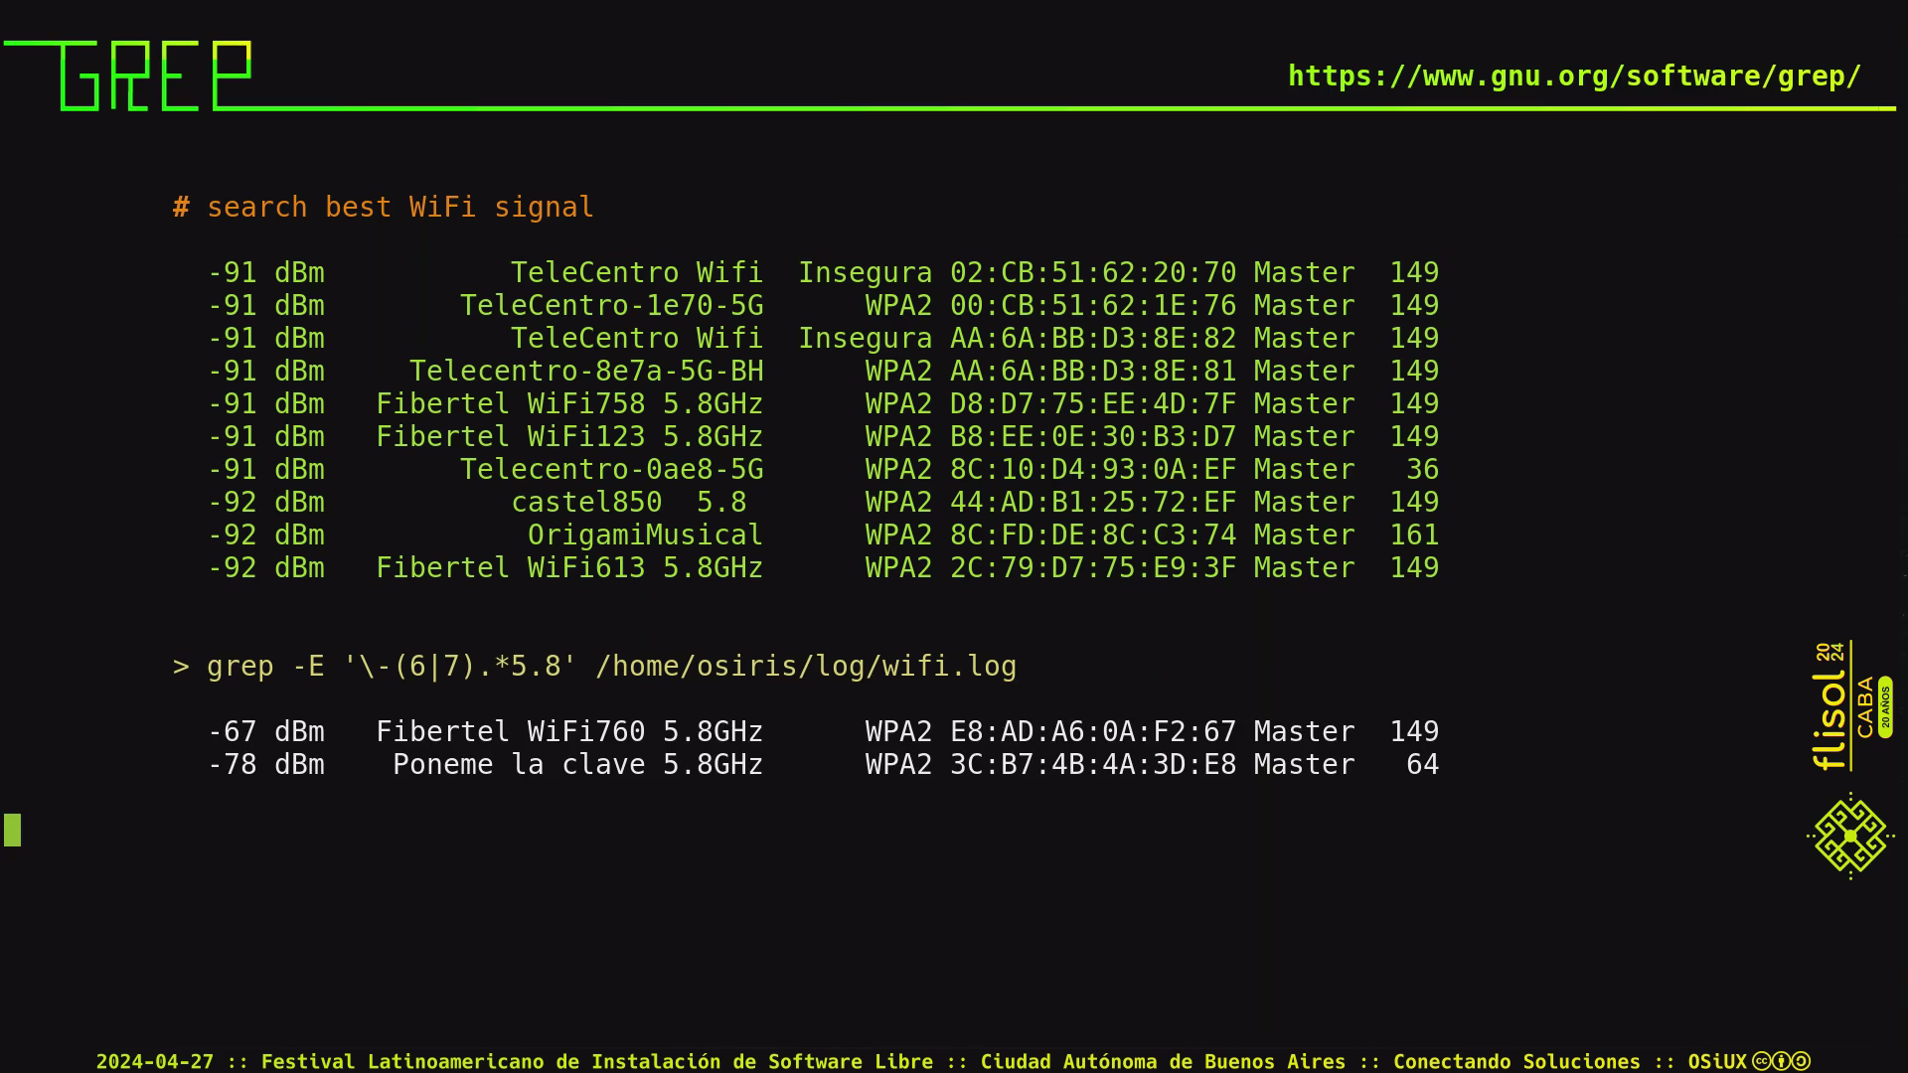Click the green terminal cursor block
The image size is (1908, 1073).
pyautogui.click(x=12, y=830)
